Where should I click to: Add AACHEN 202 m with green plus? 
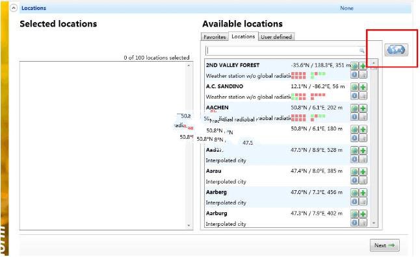(x=363, y=108)
